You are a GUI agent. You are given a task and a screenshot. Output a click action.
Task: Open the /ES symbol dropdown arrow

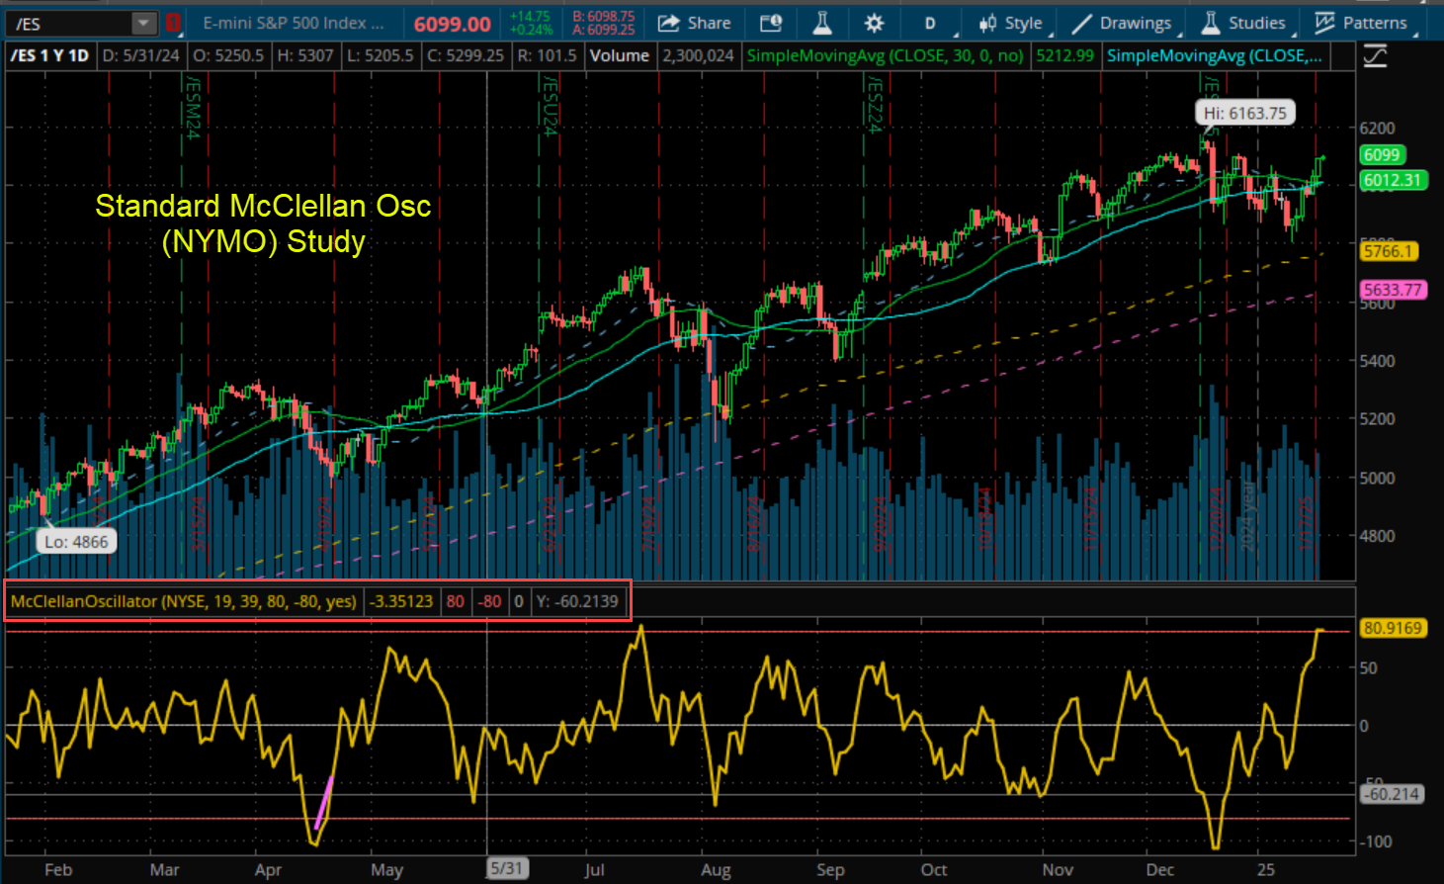[144, 23]
